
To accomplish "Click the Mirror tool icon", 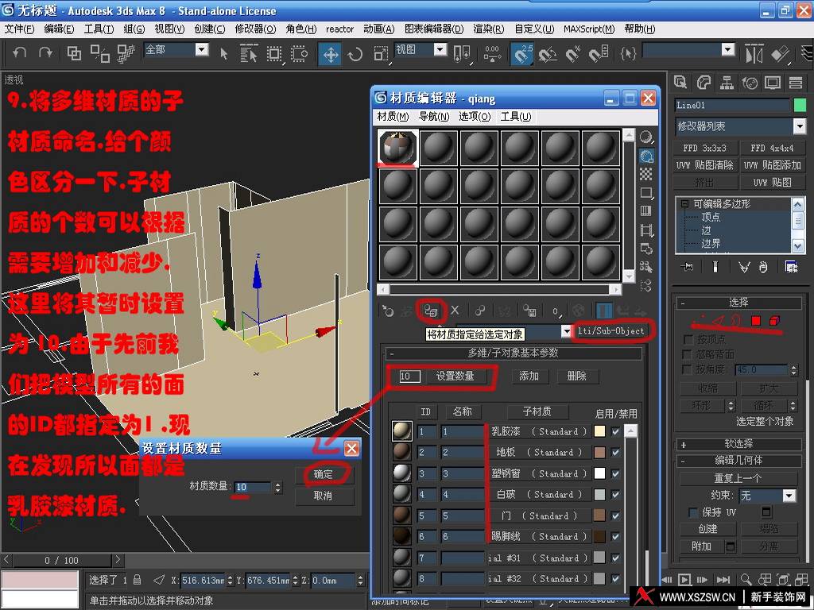I will [x=754, y=53].
